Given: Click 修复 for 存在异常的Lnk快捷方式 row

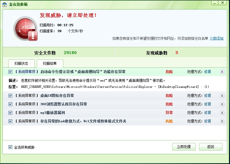Looking at the screenshot, I should point(207,121).
